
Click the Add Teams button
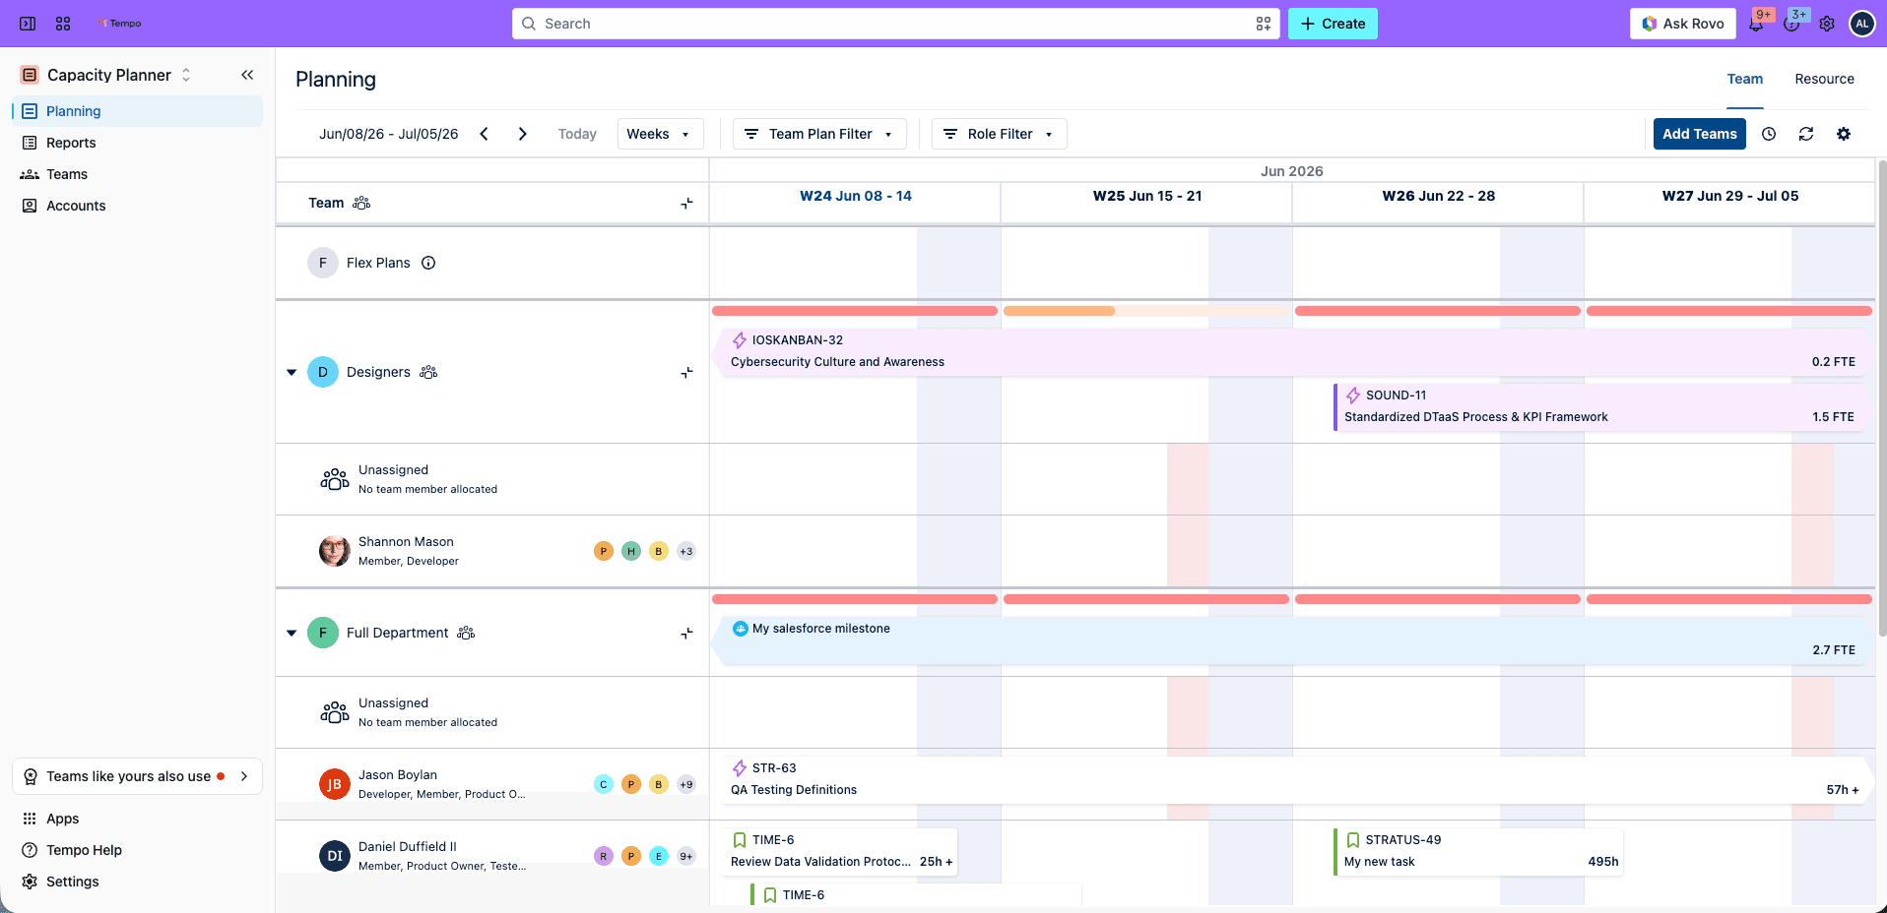click(x=1700, y=134)
